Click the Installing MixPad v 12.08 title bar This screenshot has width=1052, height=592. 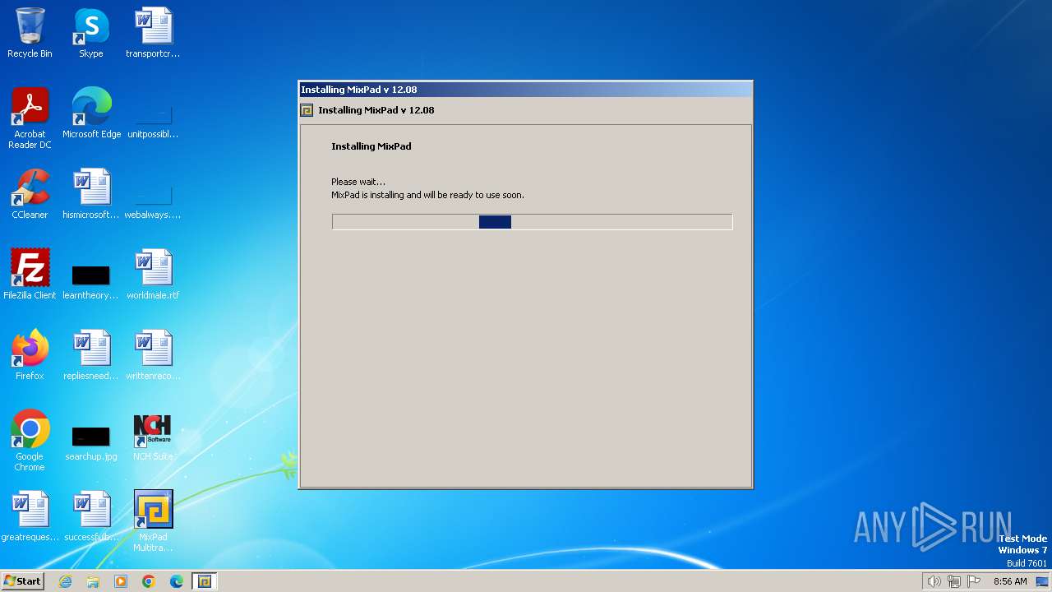525,90
